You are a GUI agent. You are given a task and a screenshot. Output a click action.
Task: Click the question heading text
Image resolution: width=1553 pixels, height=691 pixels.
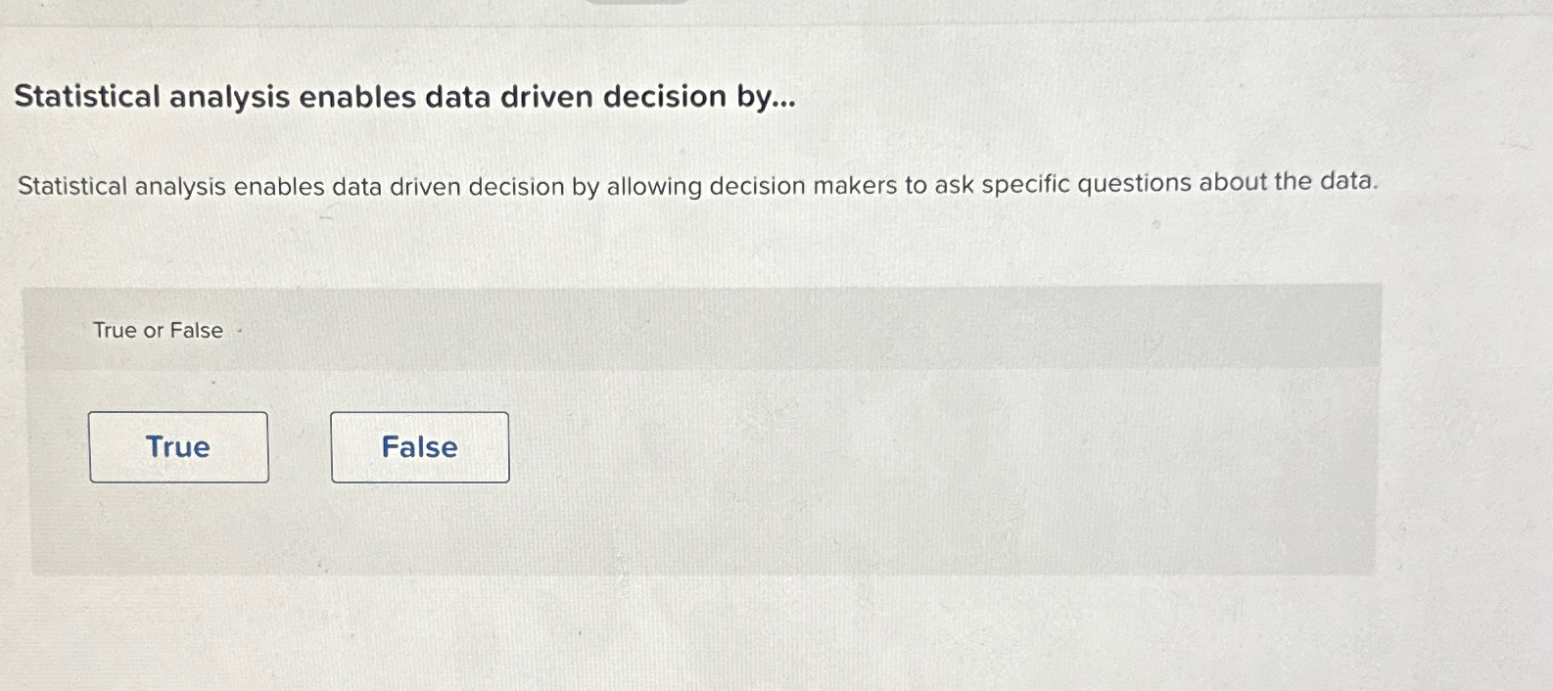(x=404, y=96)
